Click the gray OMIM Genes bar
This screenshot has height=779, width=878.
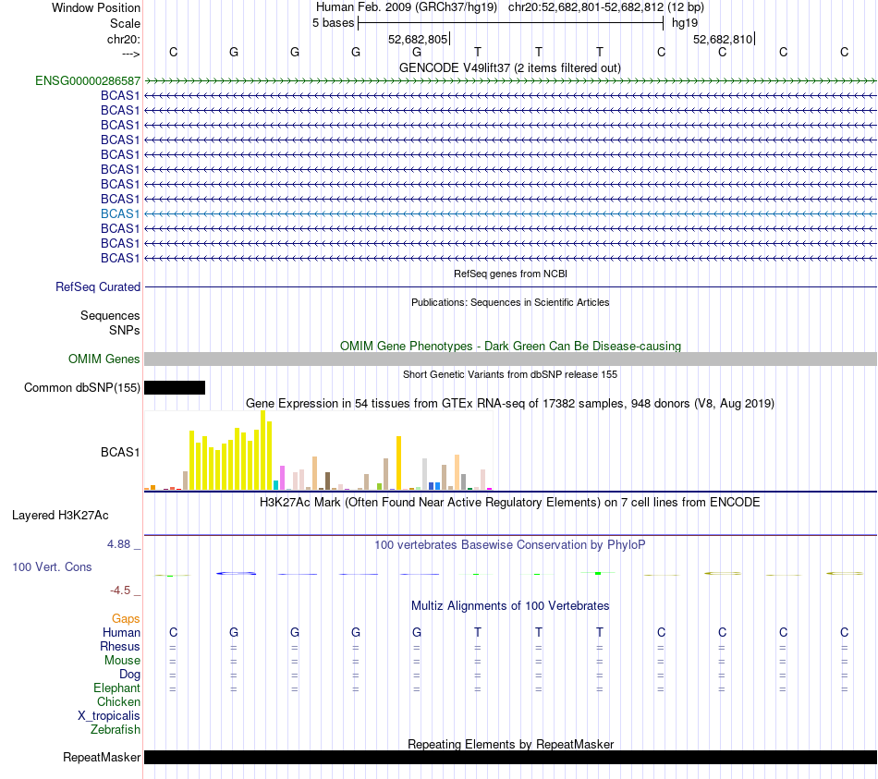click(x=510, y=359)
